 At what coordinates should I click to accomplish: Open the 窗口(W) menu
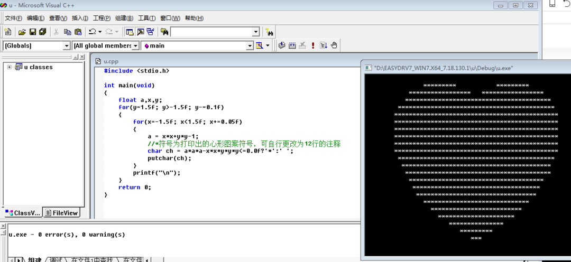point(170,18)
